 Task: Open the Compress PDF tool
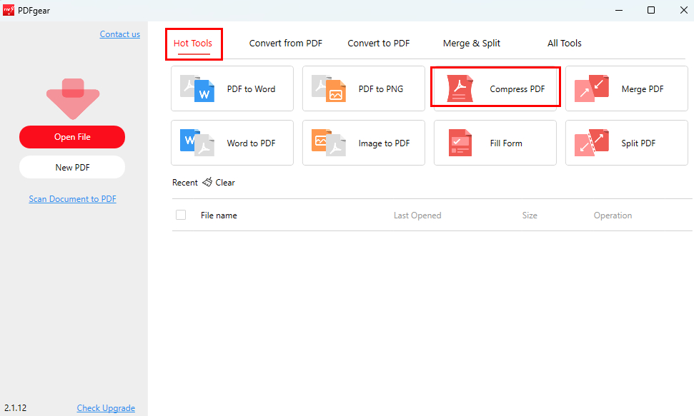495,88
